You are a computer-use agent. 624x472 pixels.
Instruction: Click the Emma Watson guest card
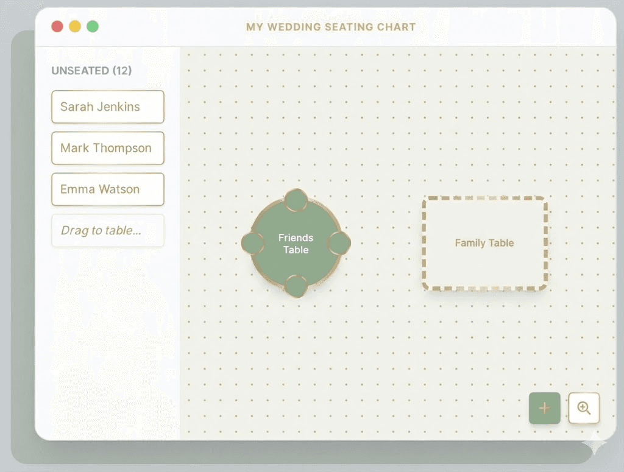point(107,189)
